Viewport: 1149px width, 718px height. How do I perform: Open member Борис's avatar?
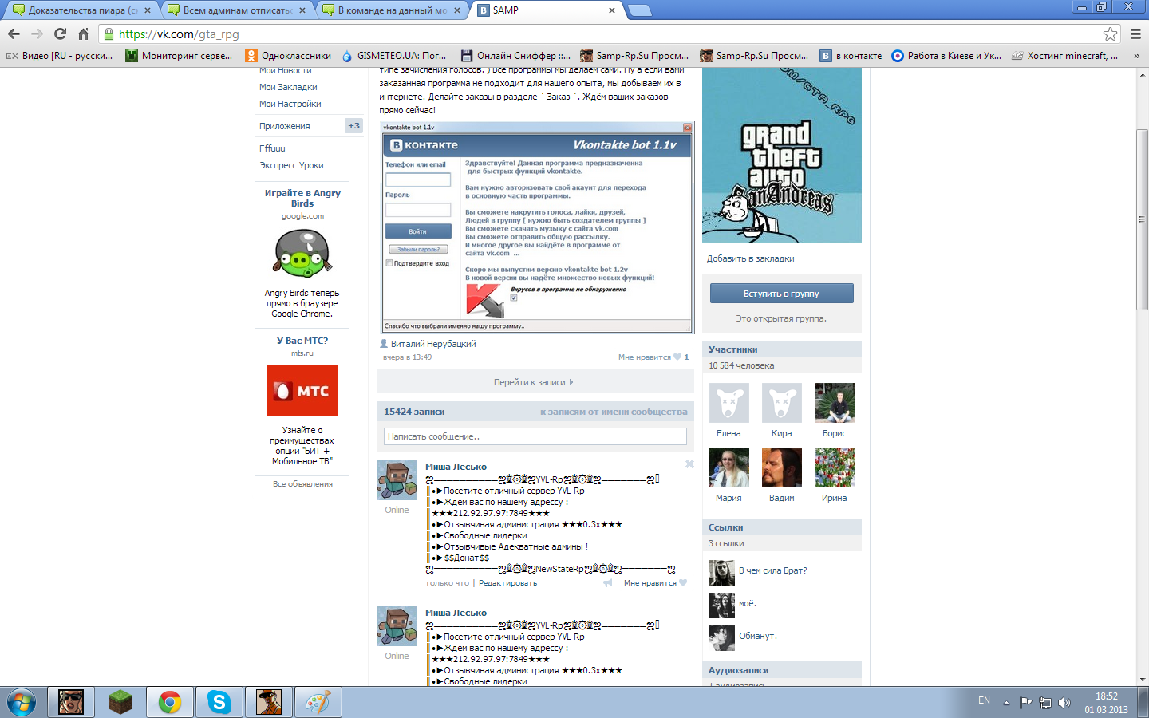(835, 402)
